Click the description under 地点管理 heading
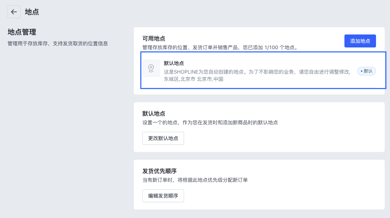The image size is (390, 218). [x=58, y=44]
